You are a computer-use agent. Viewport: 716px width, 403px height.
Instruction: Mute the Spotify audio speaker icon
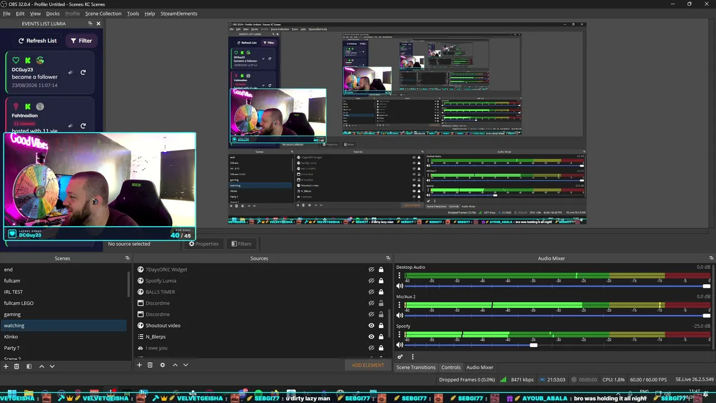click(399, 345)
